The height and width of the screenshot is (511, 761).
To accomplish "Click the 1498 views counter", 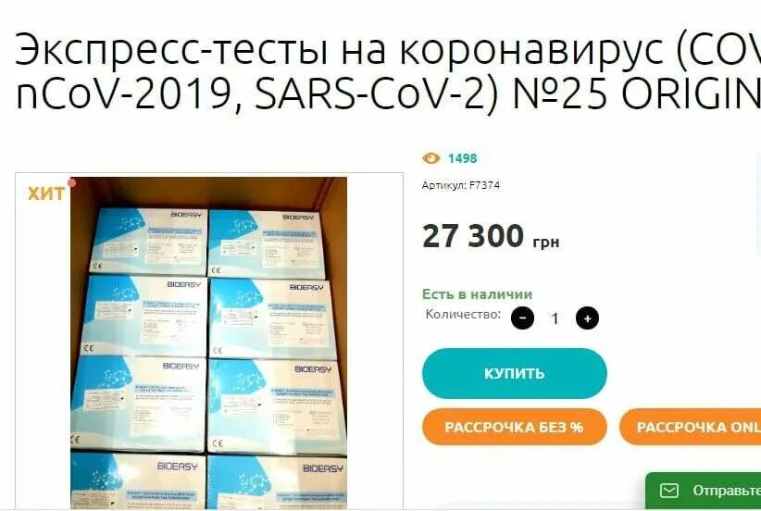I will (x=462, y=158).
